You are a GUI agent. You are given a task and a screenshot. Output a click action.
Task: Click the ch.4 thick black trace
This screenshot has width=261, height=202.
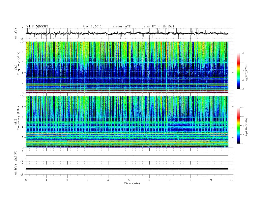[127, 169]
